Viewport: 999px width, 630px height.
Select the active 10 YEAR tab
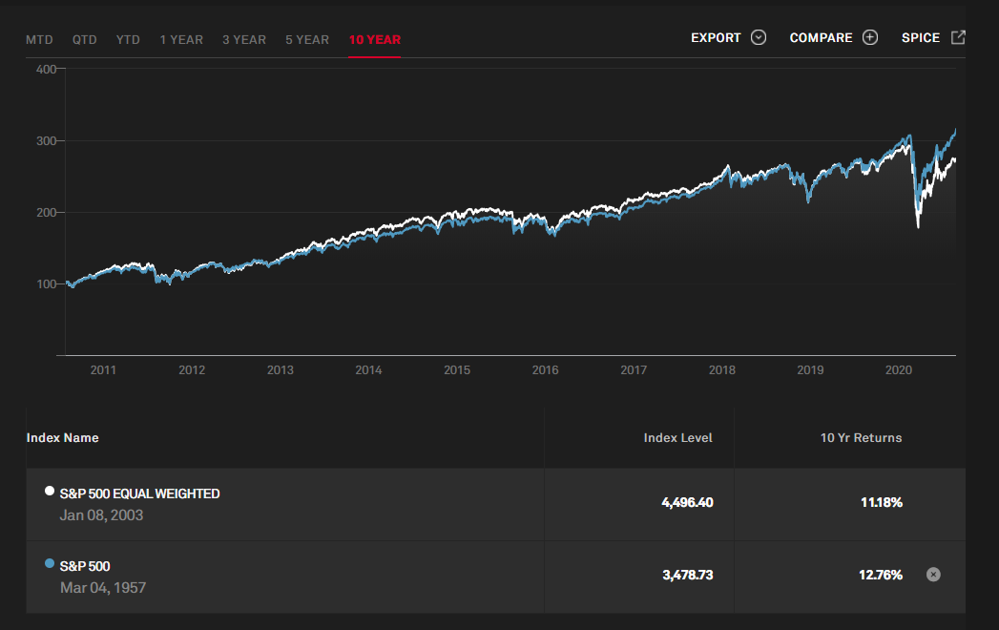click(375, 40)
